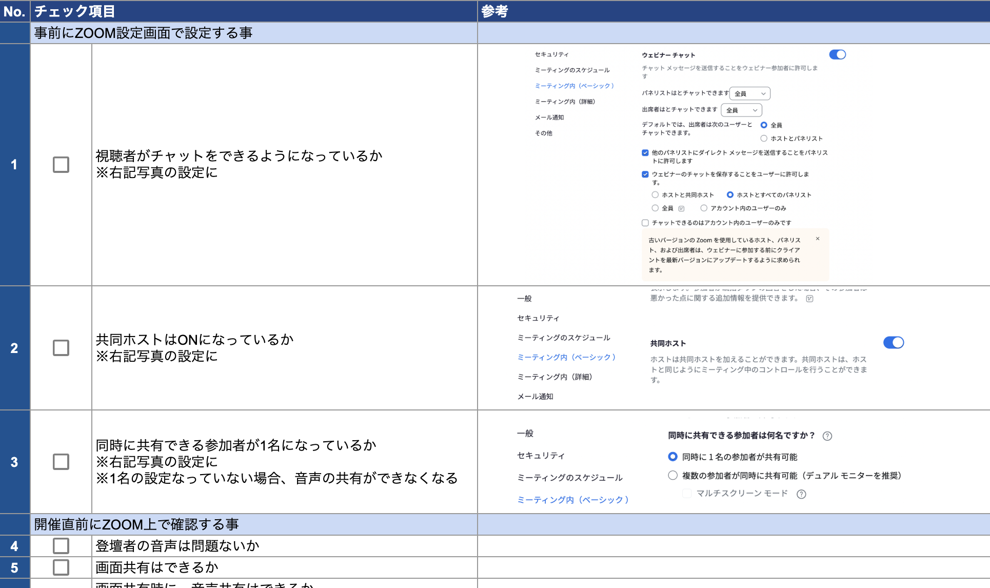
Task: Check the row 4 speaker audio checkbox
Action: [61, 546]
